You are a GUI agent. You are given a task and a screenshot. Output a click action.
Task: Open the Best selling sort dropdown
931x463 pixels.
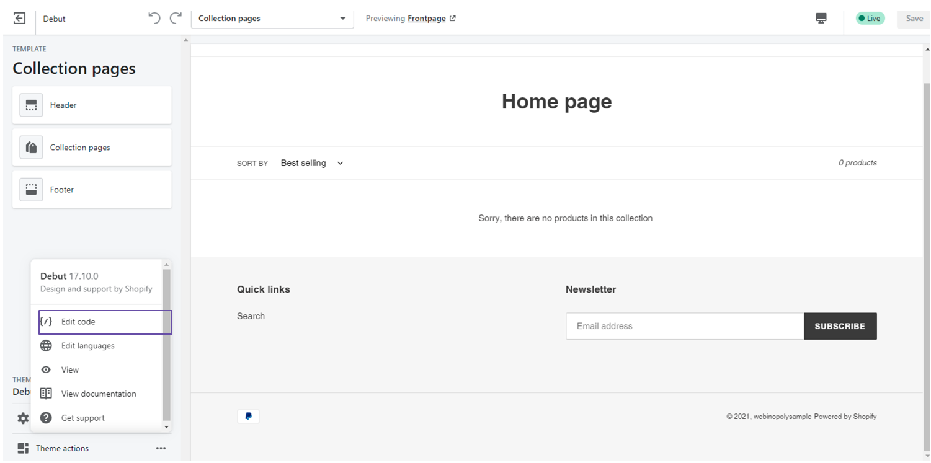coord(311,163)
